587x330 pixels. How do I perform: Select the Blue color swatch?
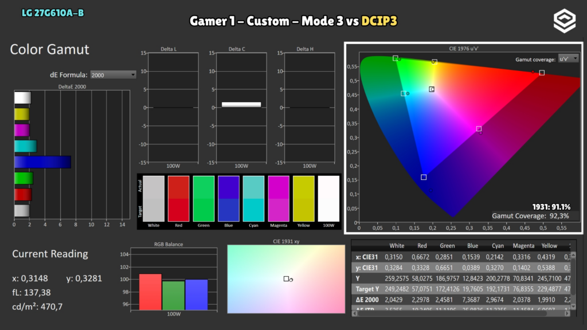(228, 199)
